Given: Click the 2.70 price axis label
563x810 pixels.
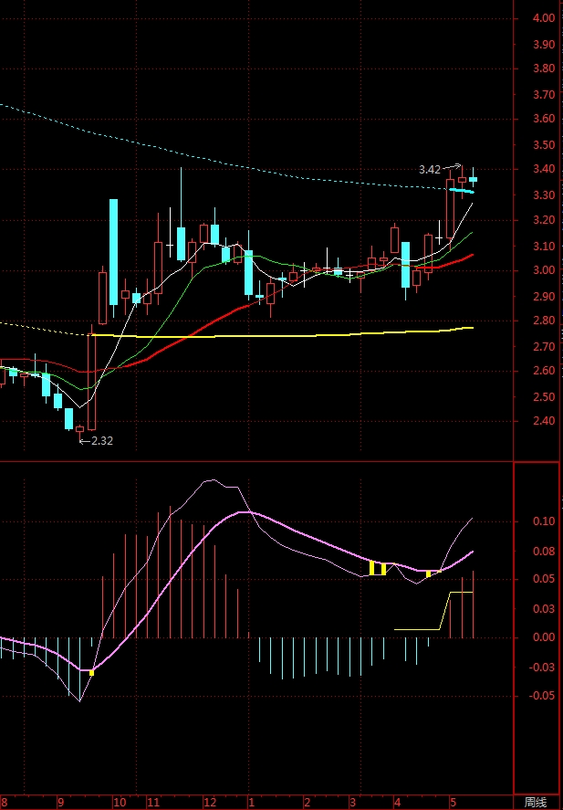Looking at the screenshot, I should click(x=544, y=347).
